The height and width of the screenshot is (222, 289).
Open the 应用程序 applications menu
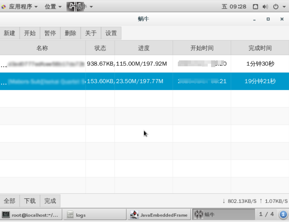tap(23, 7)
